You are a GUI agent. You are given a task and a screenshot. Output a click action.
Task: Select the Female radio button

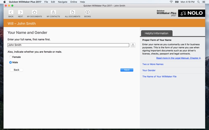pos(10,57)
